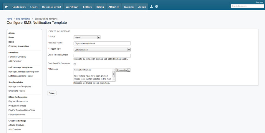This screenshot has height=133, width=265.
Task: Click the Home icon in navigation bar
Action: click(6, 7)
